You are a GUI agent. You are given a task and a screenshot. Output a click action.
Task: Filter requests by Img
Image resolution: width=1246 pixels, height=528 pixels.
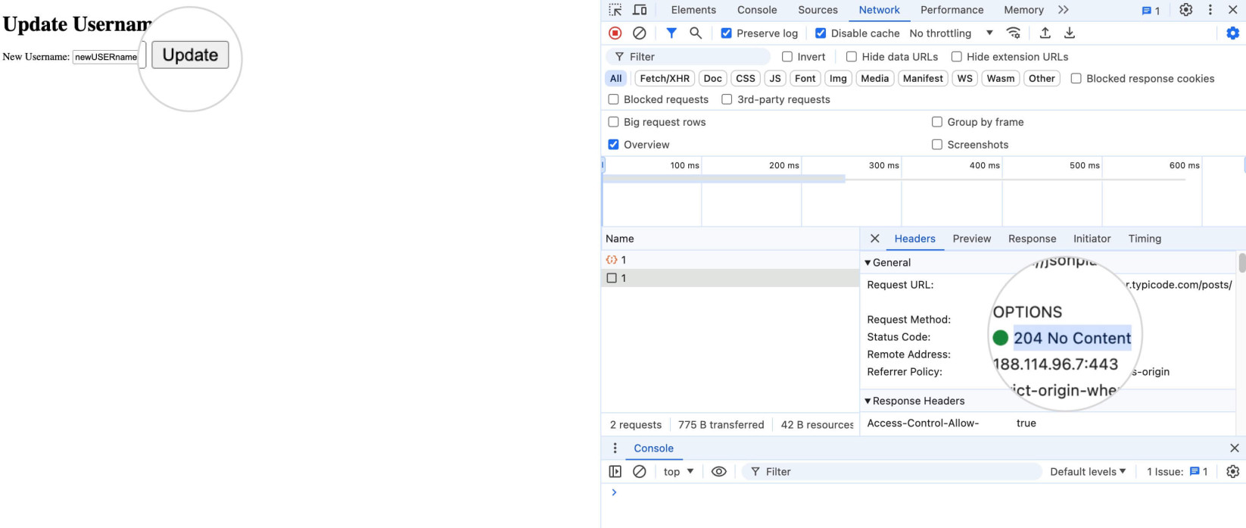coord(838,79)
